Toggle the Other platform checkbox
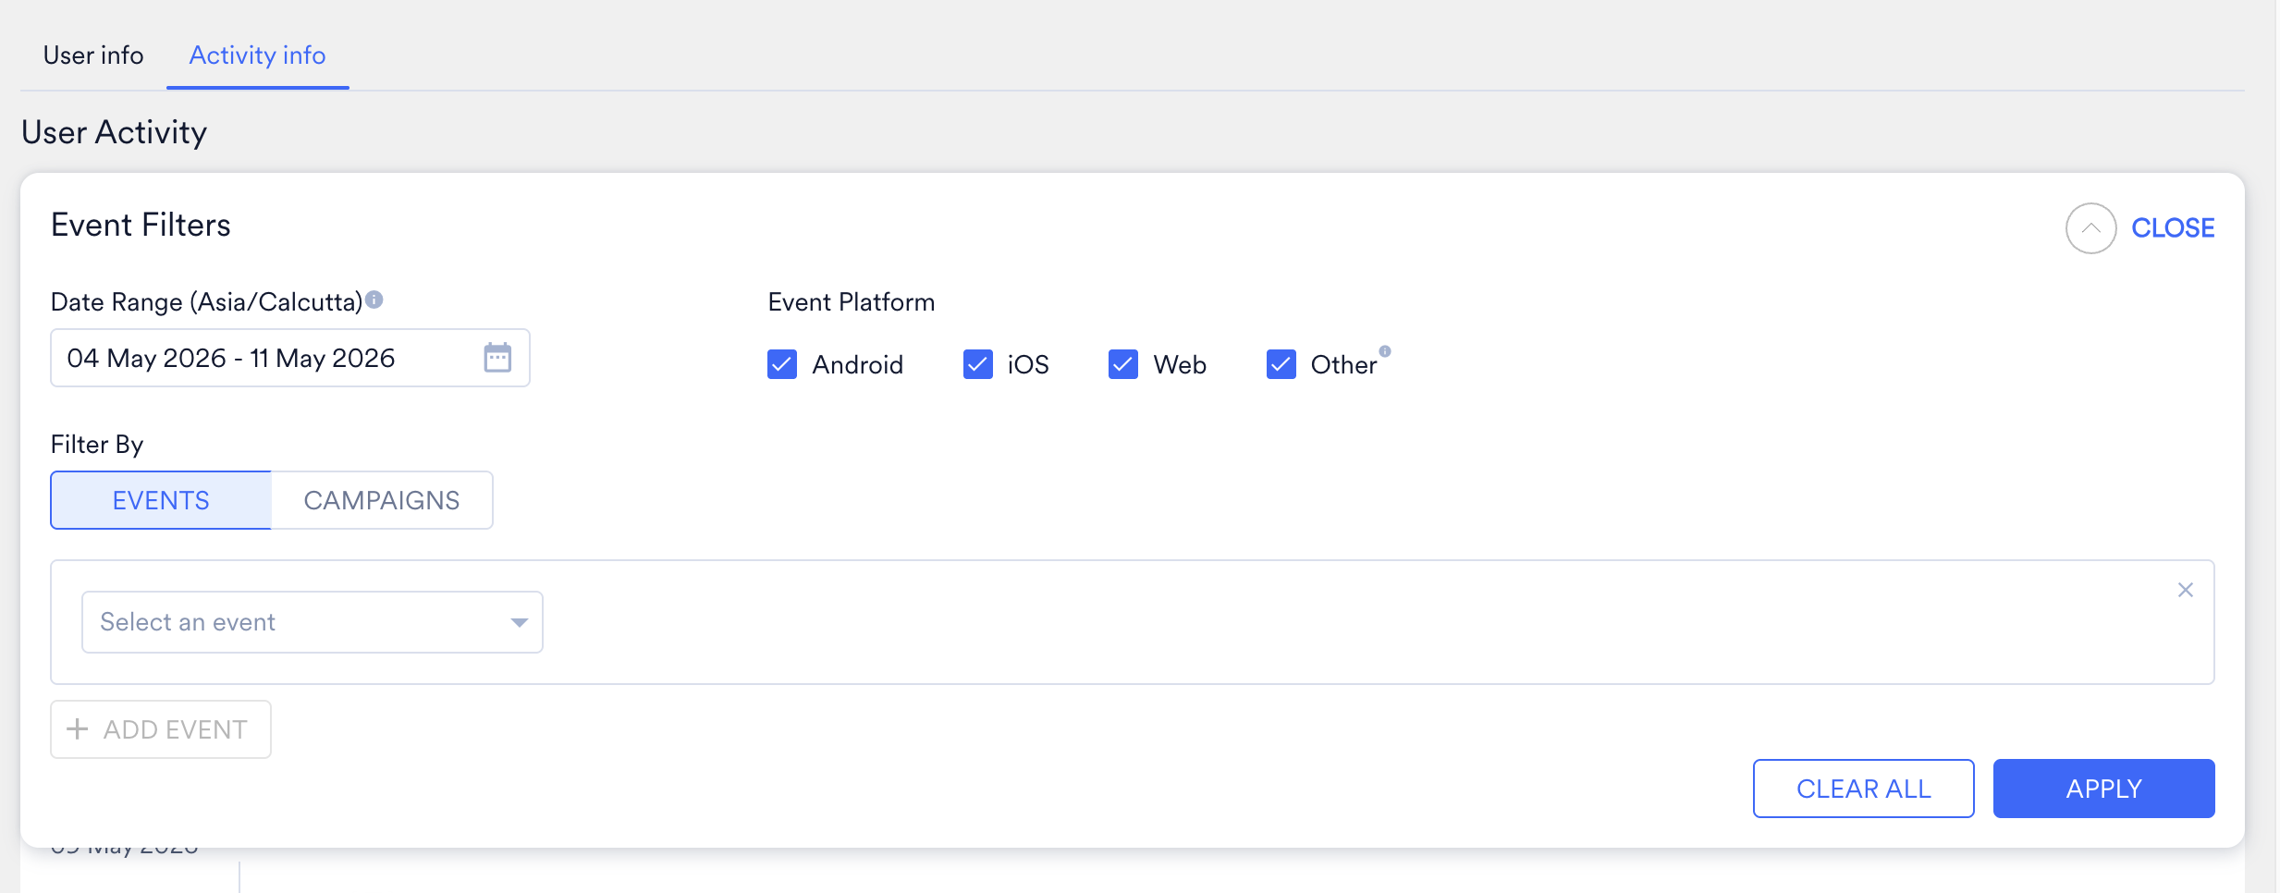Viewport: 2280px width, 893px height. coord(1281,364)
